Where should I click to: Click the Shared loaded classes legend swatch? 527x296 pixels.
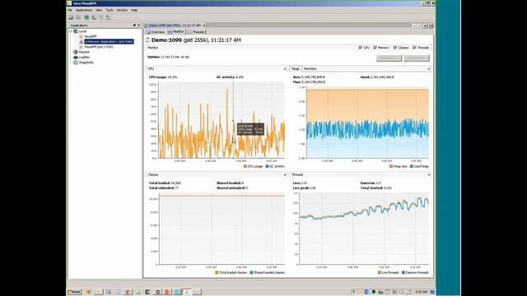coord(252,272)
